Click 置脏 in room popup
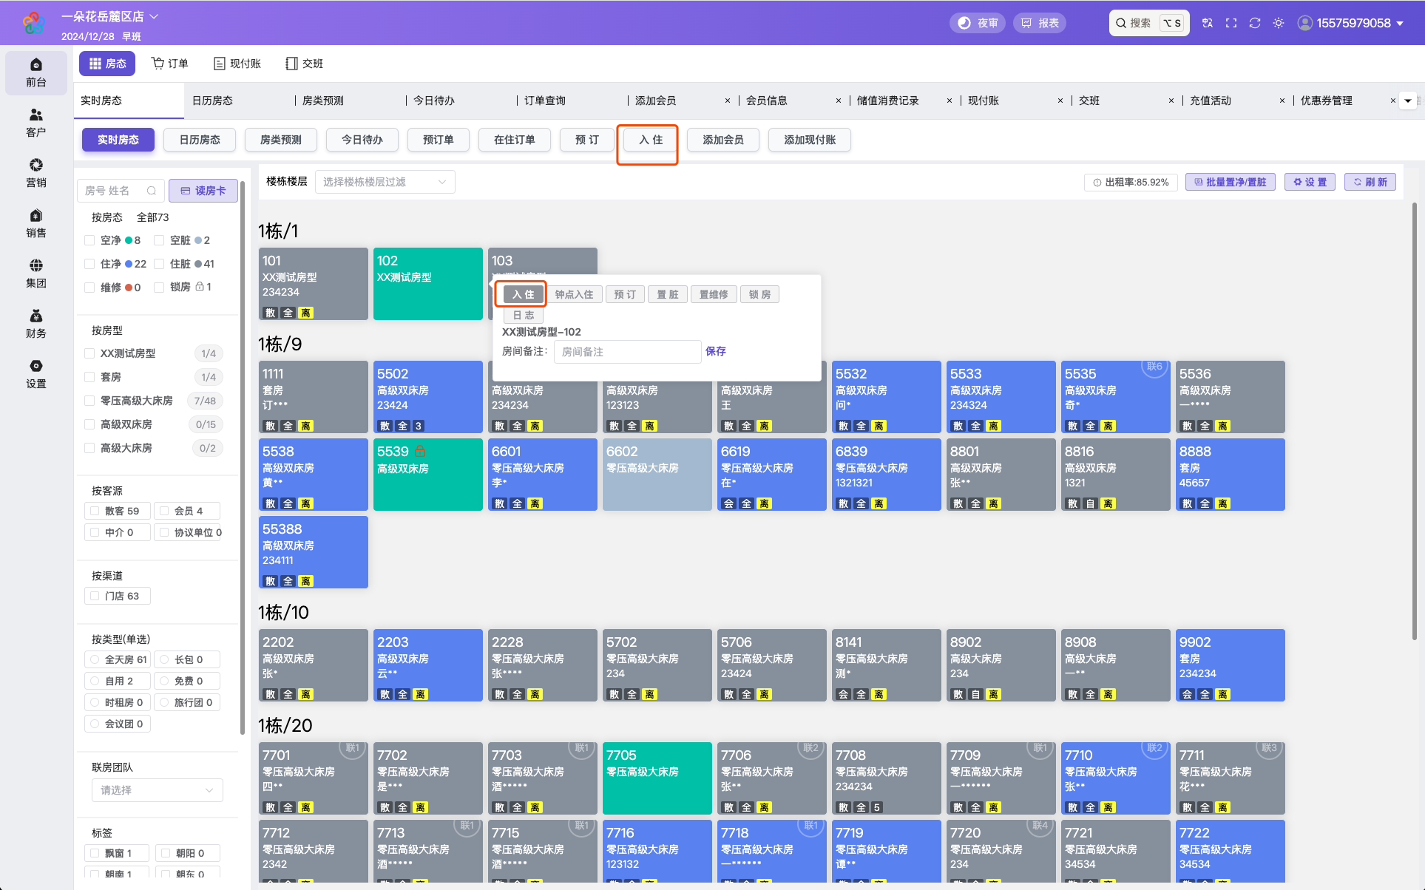 click(668, 294)
